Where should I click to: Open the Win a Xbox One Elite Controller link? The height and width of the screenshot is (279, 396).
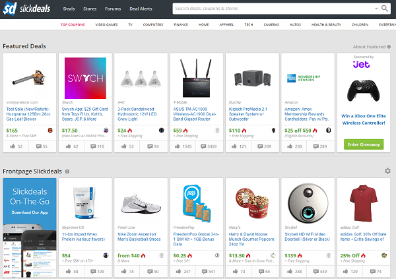coord(364,119)
